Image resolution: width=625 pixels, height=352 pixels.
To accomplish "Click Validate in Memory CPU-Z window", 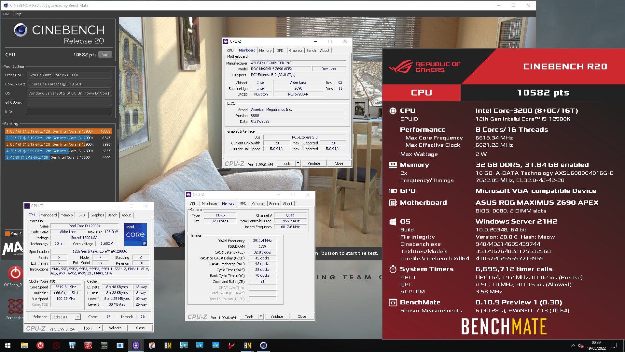I will (277, 316).
